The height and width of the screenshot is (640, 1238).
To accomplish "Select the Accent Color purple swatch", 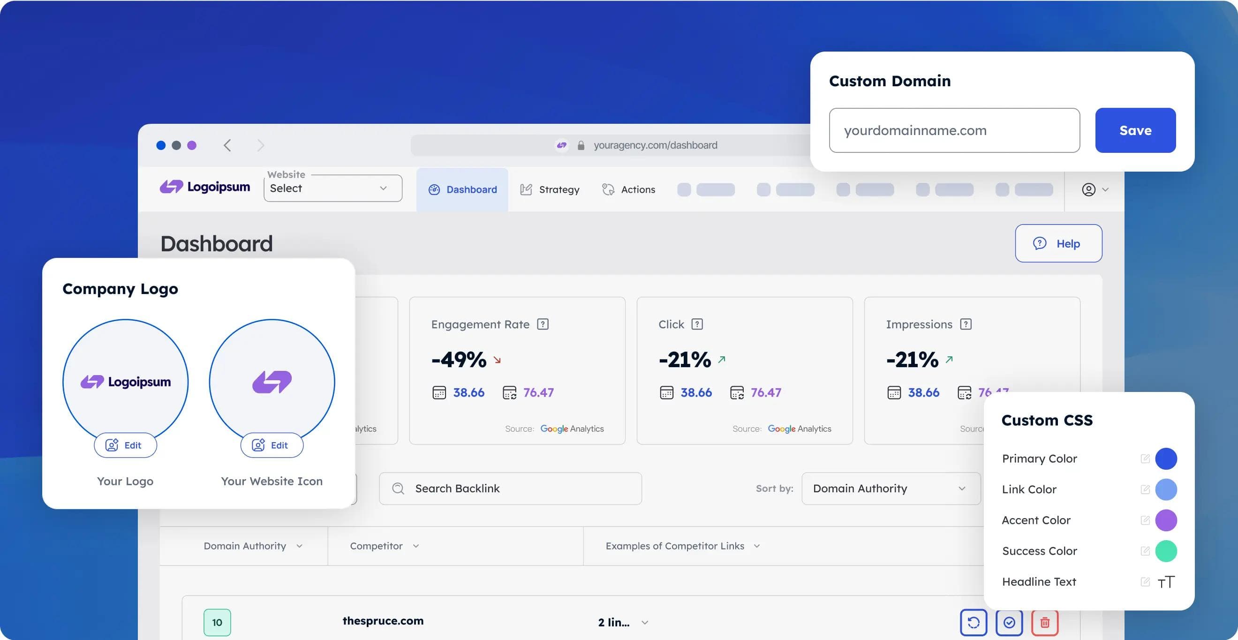I will point(1166,520).
